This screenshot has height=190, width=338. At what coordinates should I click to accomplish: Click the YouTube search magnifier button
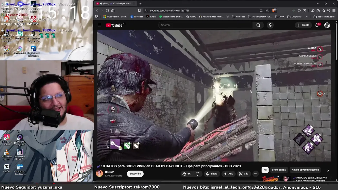[258, 25]
